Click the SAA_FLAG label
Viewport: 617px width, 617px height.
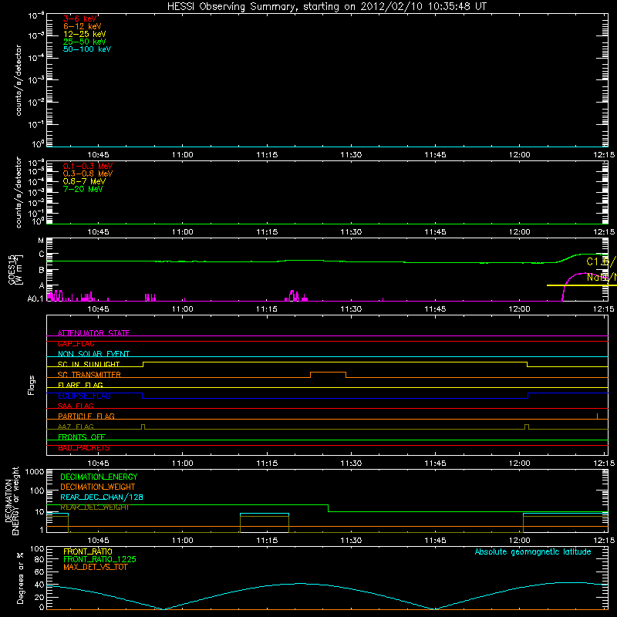(76, 406)
